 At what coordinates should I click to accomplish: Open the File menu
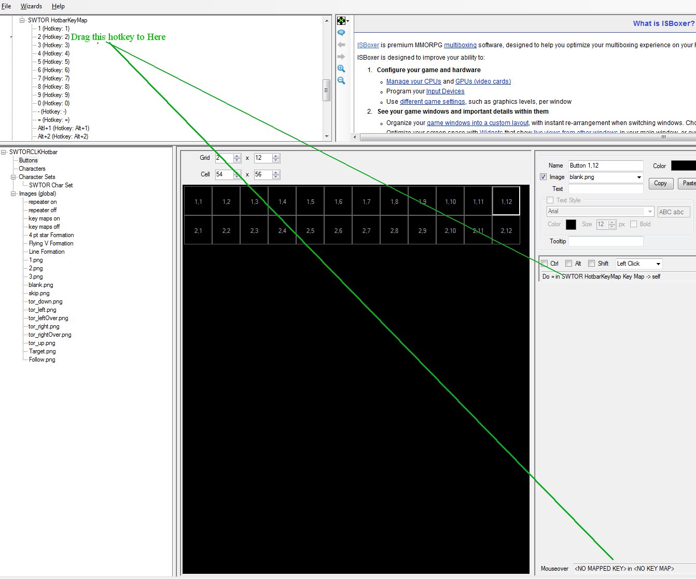point(6,6)
